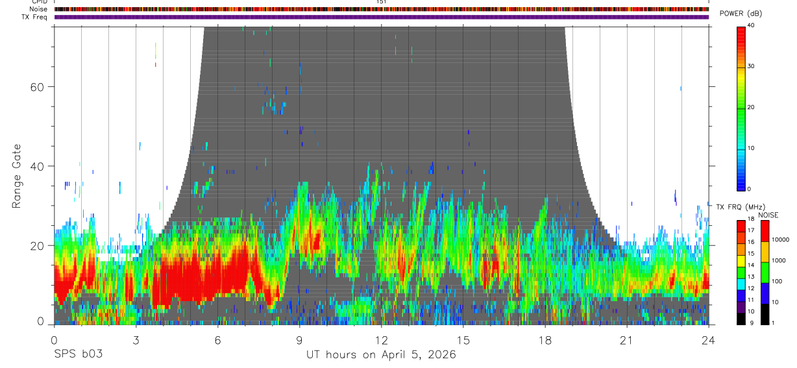Click the 10 tick on TX FRQ legend

point(751,311)
